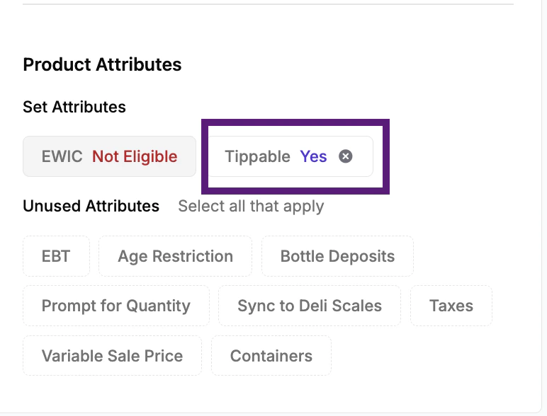Select the Variable Sale Price chip

(x=112, y=355)
